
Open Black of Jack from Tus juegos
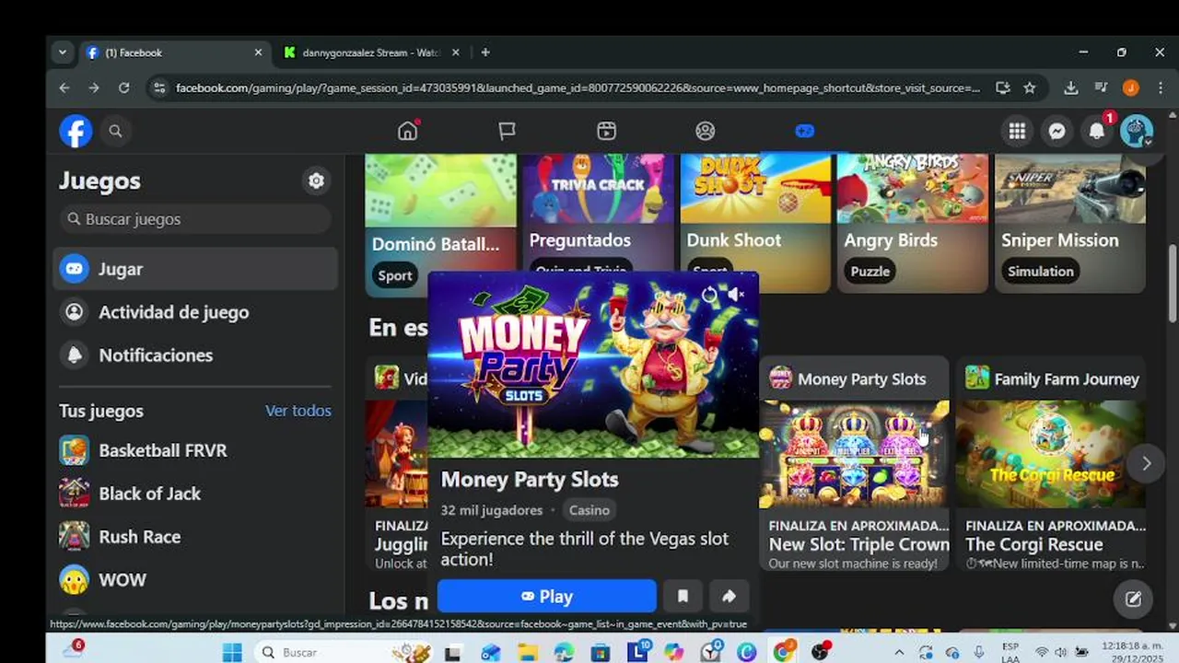tap(195, 494)
